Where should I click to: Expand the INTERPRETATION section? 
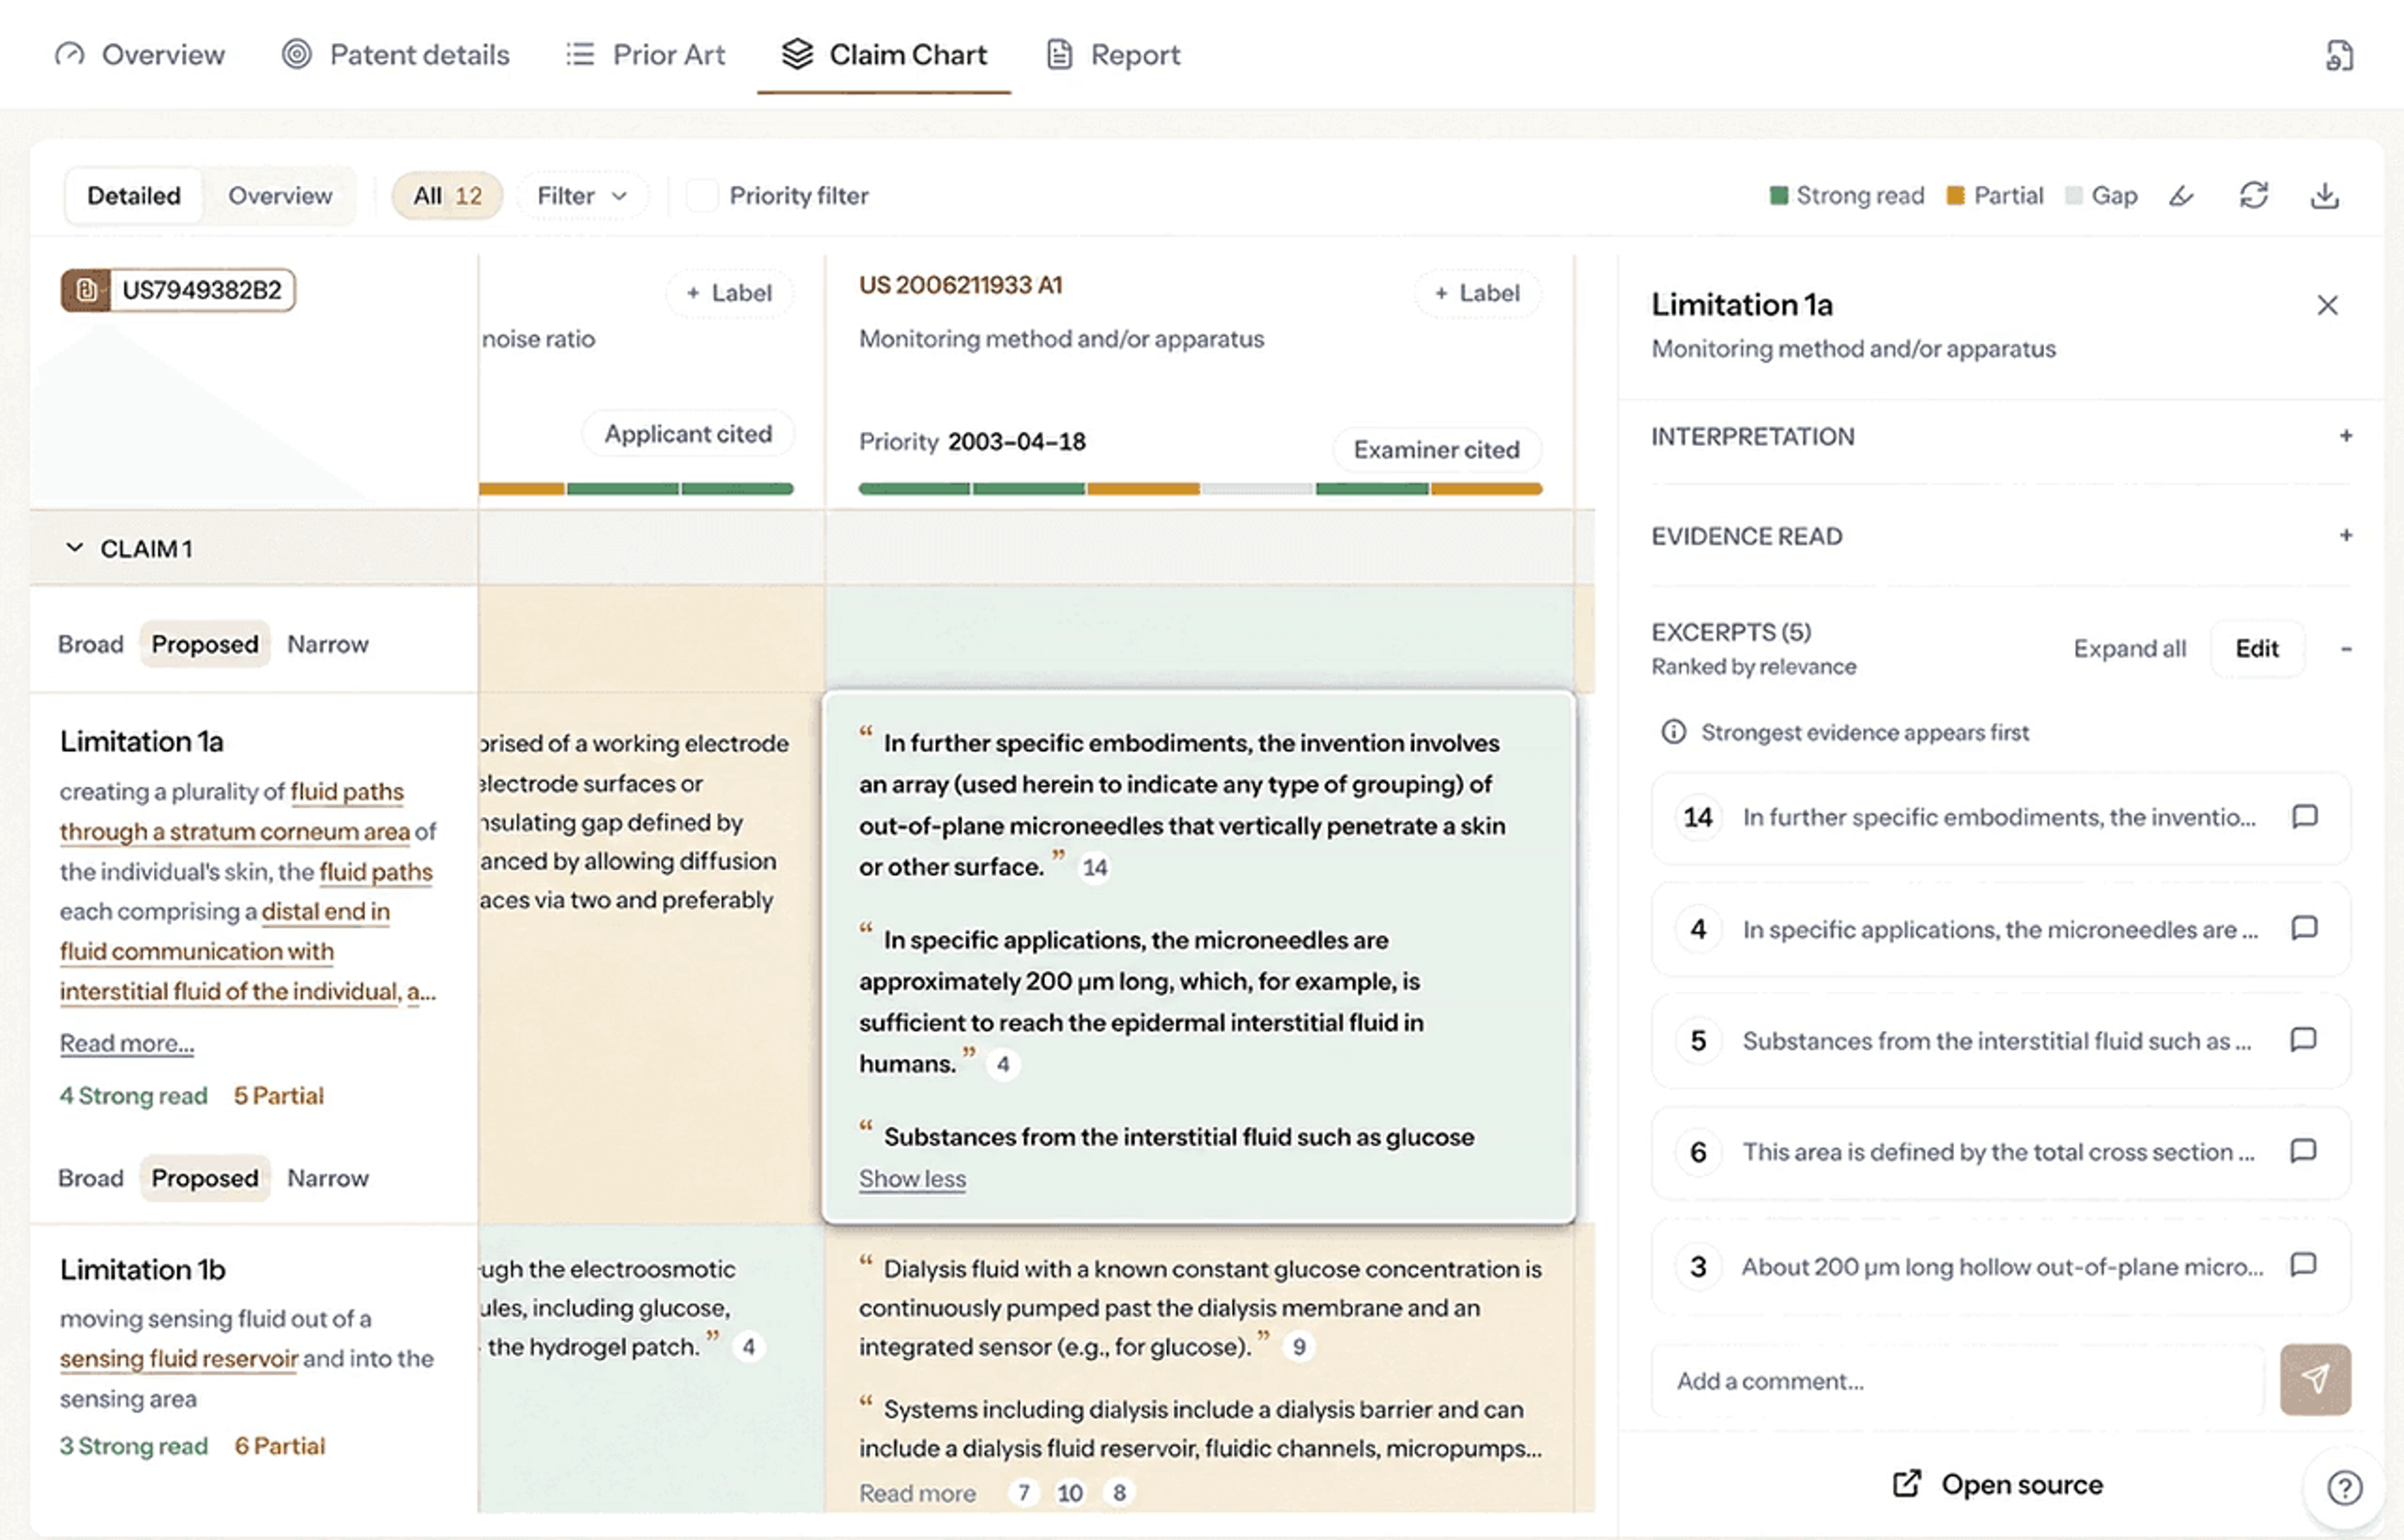click(x=2345, y=436)
